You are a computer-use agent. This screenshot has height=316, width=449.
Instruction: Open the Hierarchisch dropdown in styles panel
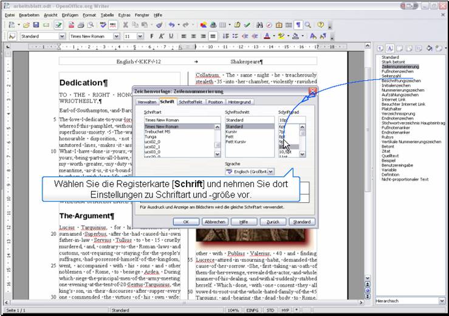(442, 301)
